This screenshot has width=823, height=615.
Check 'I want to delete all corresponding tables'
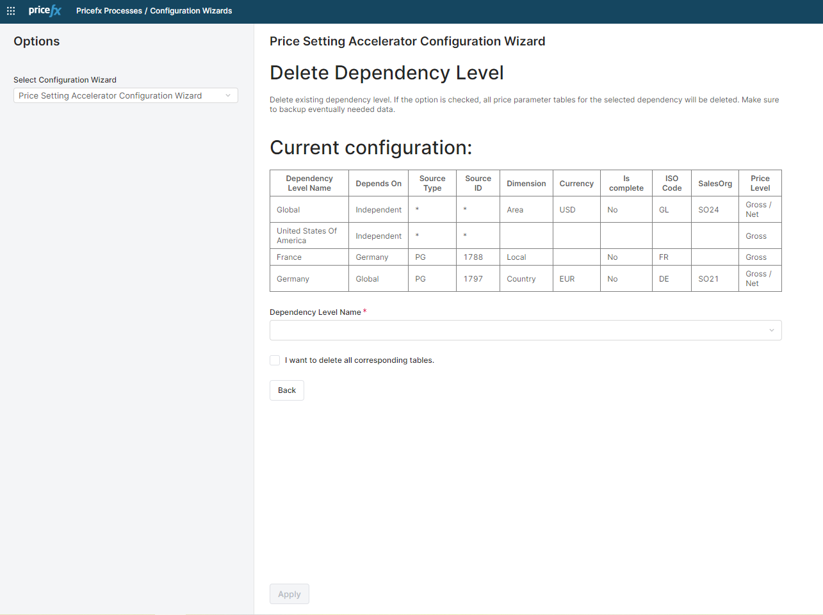(x=275, y=360)
